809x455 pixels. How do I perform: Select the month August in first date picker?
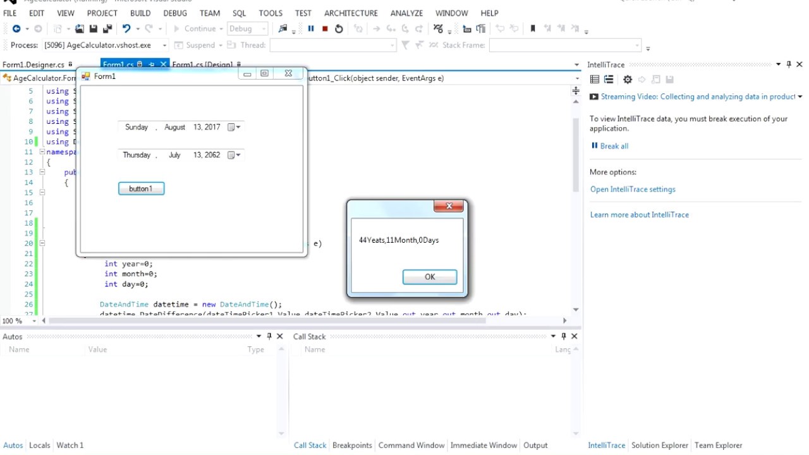(x=174, y=127)
